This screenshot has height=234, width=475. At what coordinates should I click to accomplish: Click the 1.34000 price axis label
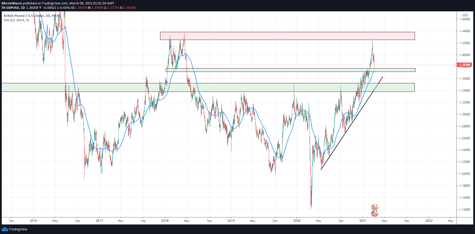465,91
